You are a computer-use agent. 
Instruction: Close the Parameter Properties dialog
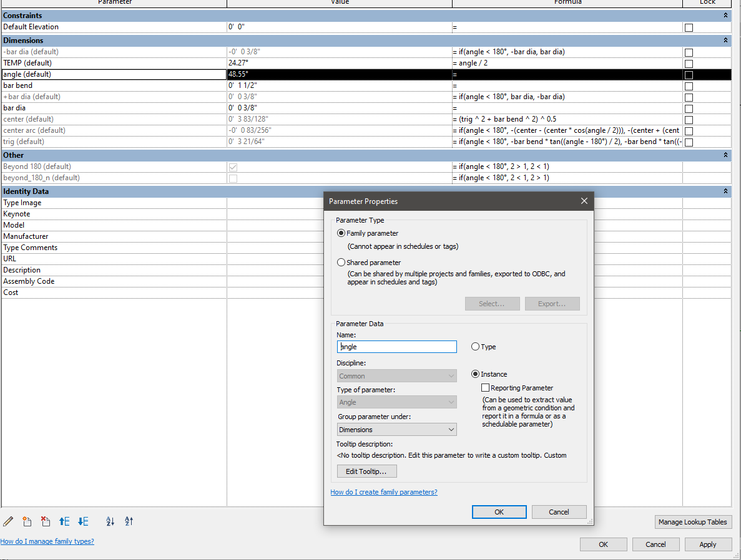click(584, 201)
